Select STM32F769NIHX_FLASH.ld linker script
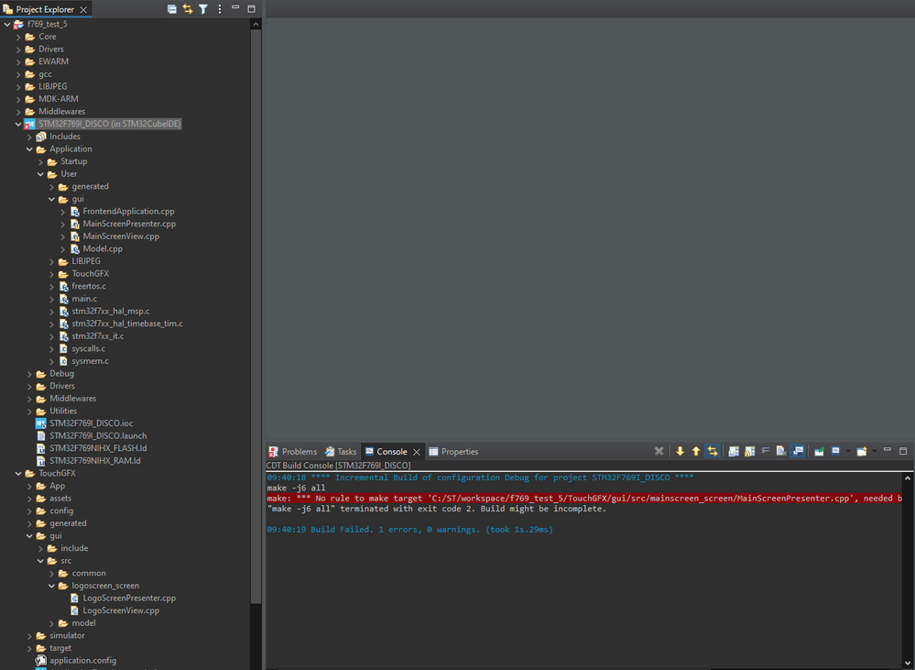 [98, 448]
